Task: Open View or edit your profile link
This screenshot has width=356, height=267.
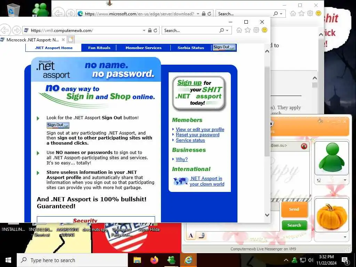Action: [200, 129]
